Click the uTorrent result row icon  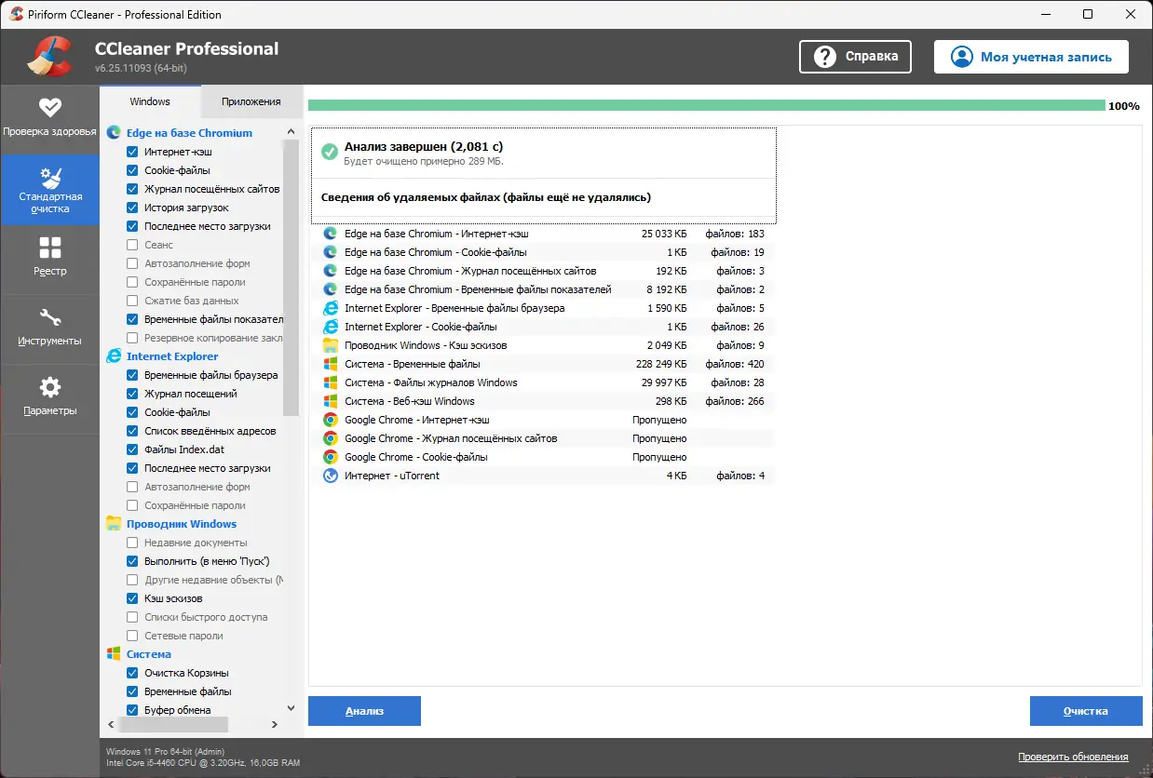330,476
